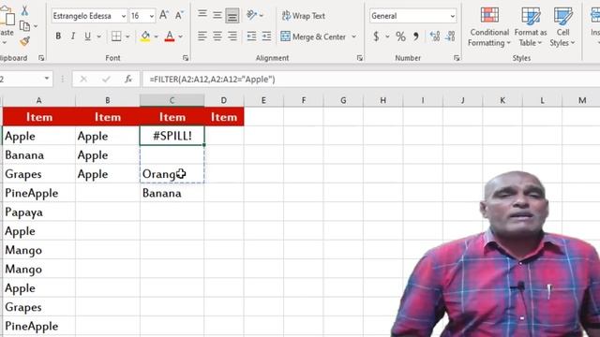The height and width of the screenshot is (337, 600).
Task: Open the Font Color dropdown arrow
Action: click(181, 37)
